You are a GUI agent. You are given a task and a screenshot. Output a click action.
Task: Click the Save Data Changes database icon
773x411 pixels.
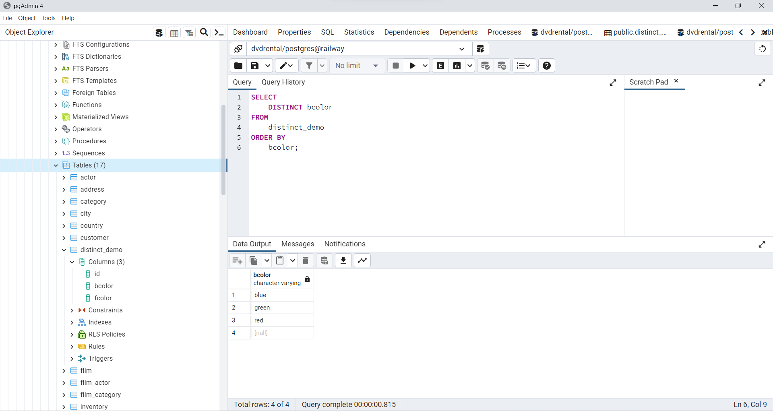324,260
